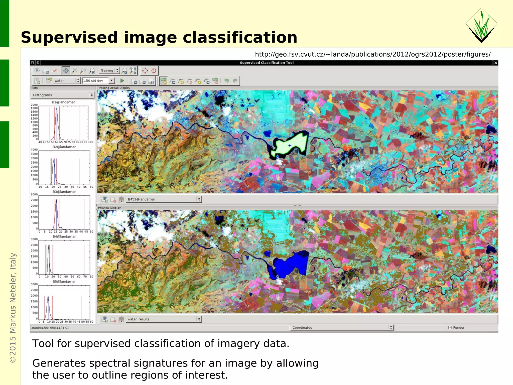The image size is (513, 385).
Task: Click the Render map icon
Action: click(46, 71)
